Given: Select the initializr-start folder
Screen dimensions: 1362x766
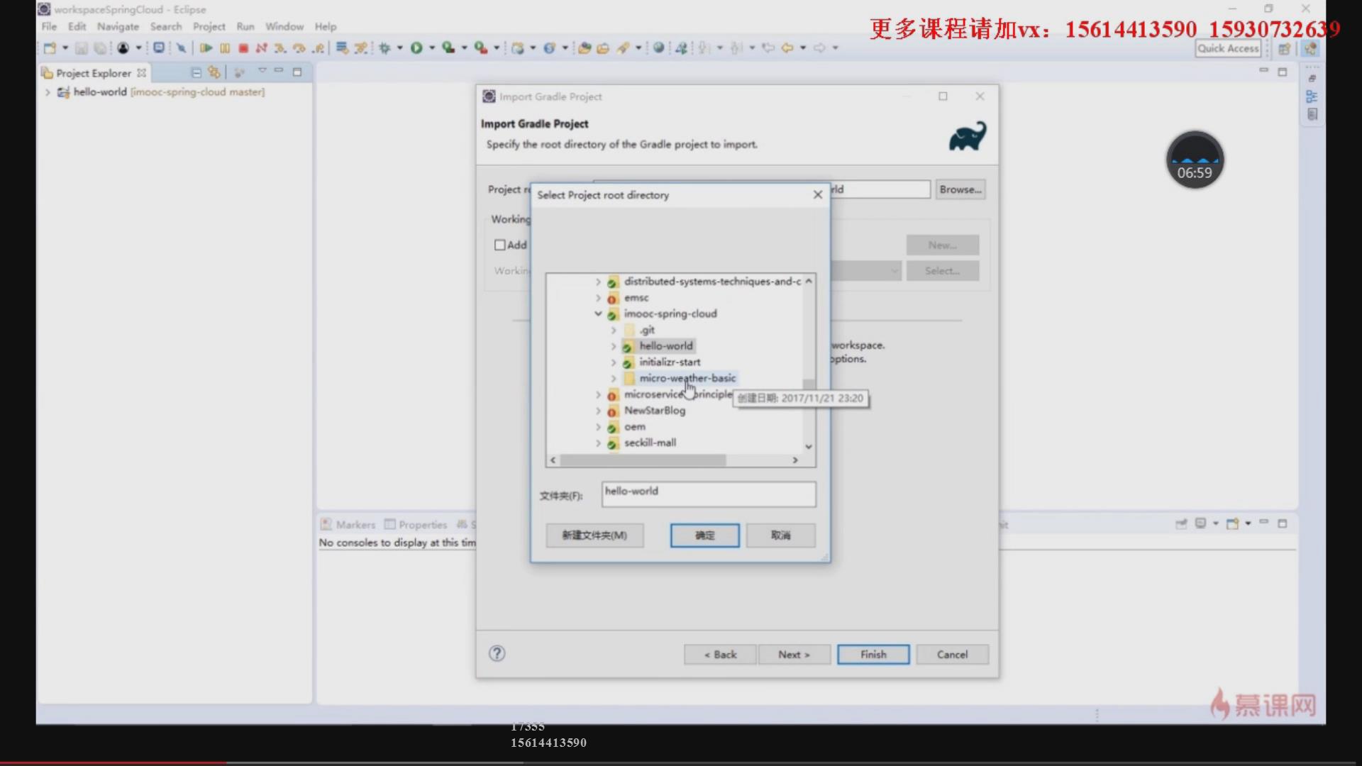Looking at the screenshot, I should click(669, 362).
